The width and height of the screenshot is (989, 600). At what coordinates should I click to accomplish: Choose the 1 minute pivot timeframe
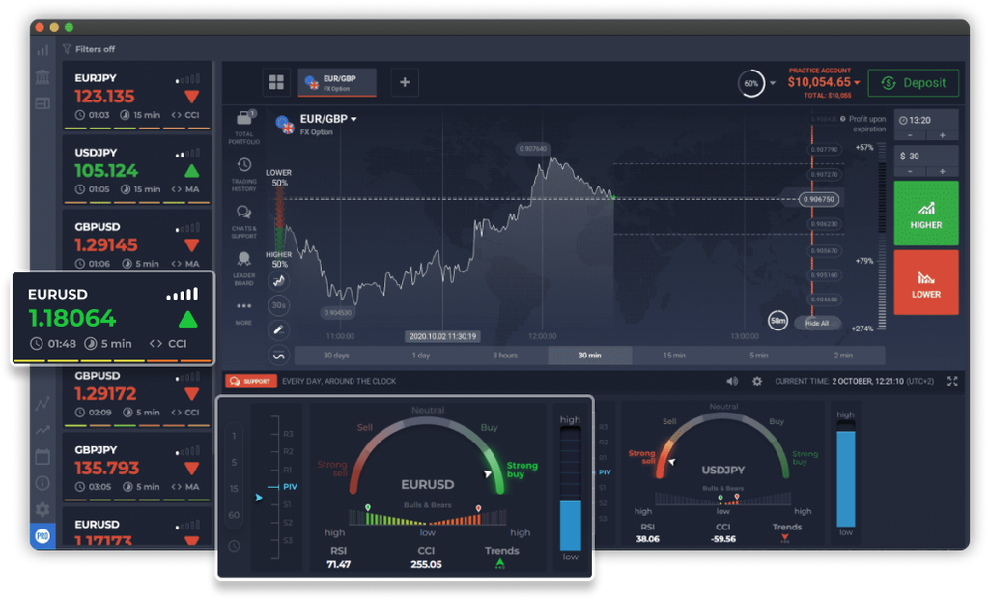pos(234,436)
